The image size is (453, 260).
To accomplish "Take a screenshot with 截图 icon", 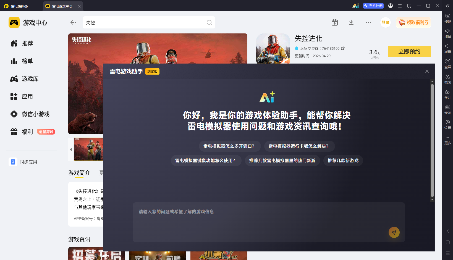I will [x=448, y=79].
